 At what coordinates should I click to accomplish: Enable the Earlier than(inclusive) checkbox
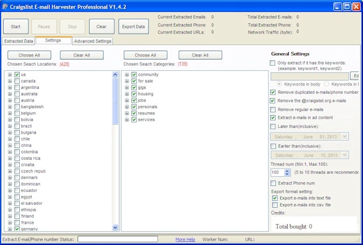coord(273,146)
